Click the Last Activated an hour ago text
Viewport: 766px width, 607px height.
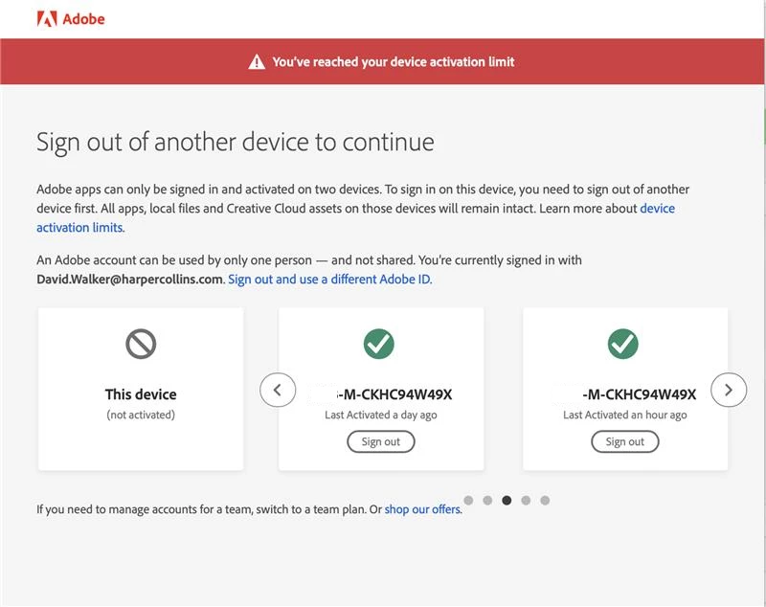pos(625,415)
